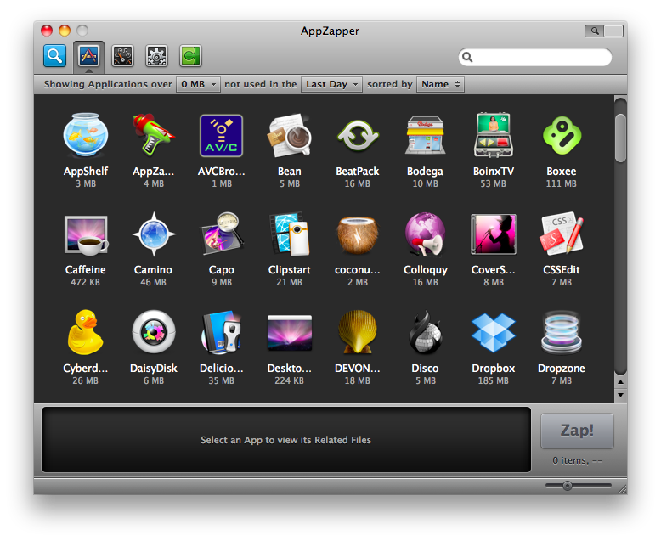661x541 pixels.
Task: Click the Cyberd... 26 MB size text
Action: [x=85, y=380]
